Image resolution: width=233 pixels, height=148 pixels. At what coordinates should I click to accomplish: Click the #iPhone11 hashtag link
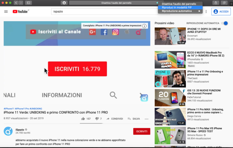pos(9,109)
